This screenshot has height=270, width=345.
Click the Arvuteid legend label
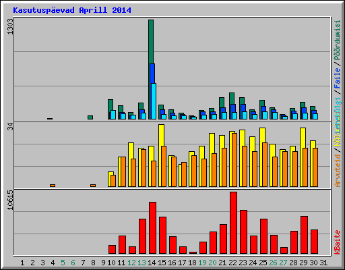tap(338, 171)
